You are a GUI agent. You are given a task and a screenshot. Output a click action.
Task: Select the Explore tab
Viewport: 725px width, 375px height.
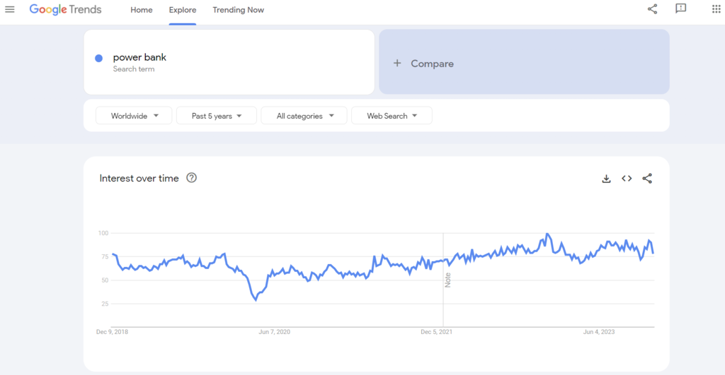183,10
